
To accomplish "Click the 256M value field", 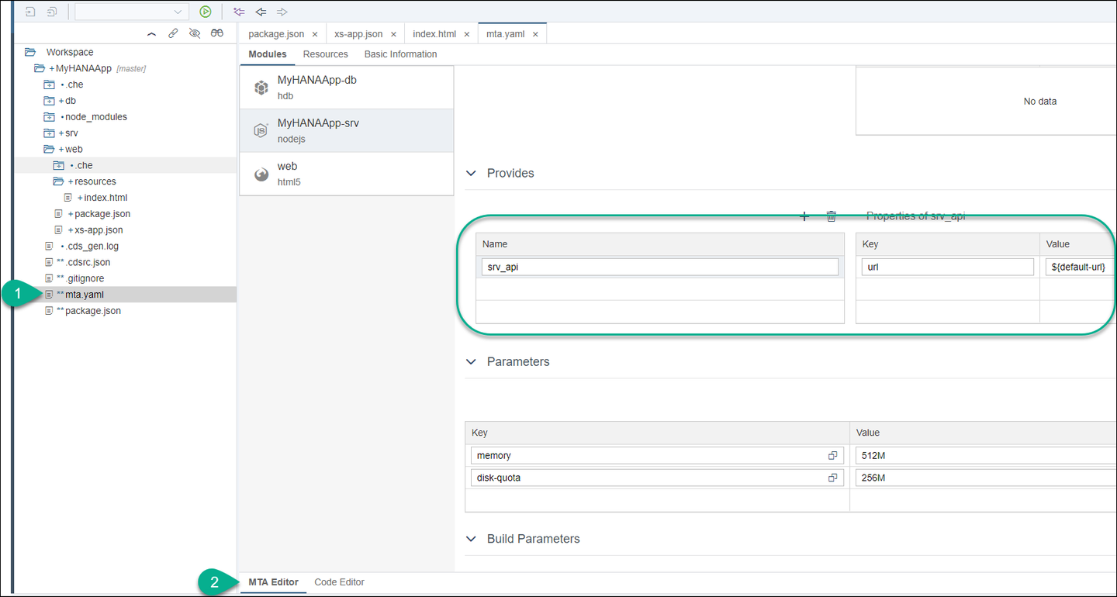I will coord(986,478).
